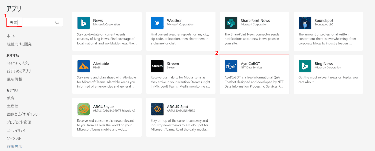
Task: Click the News card description text
Action: (107, 39)
